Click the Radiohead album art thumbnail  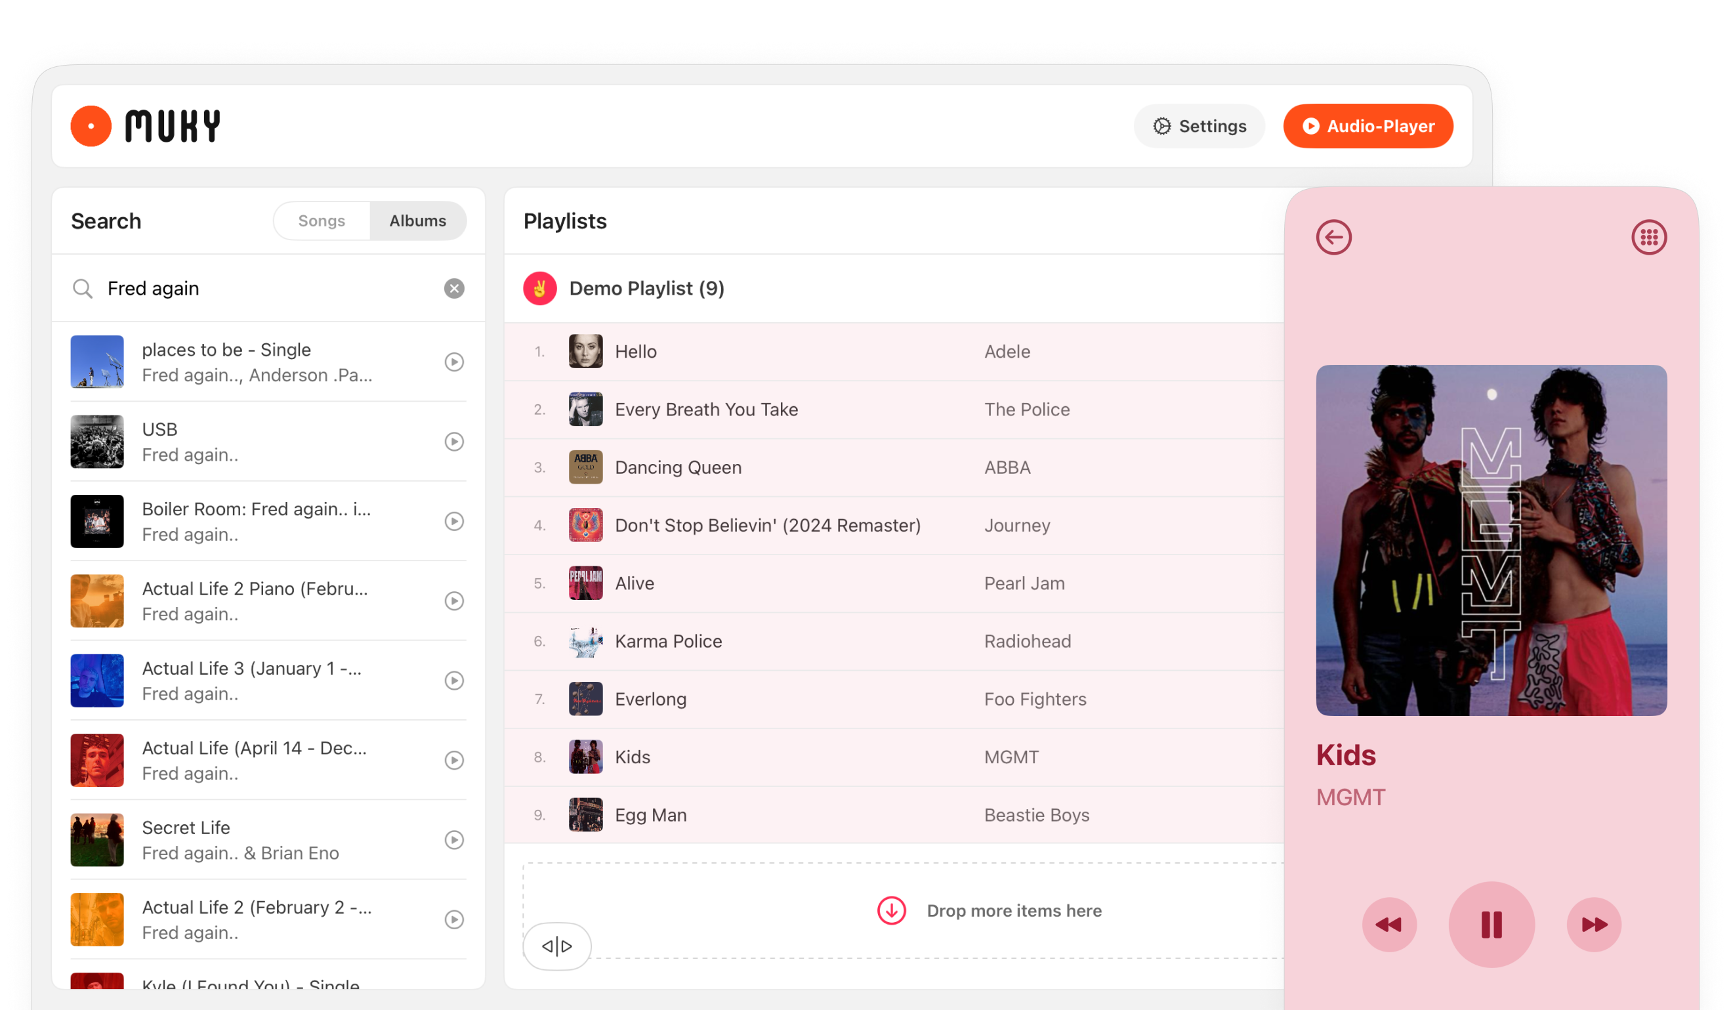(x=586, y=641)
